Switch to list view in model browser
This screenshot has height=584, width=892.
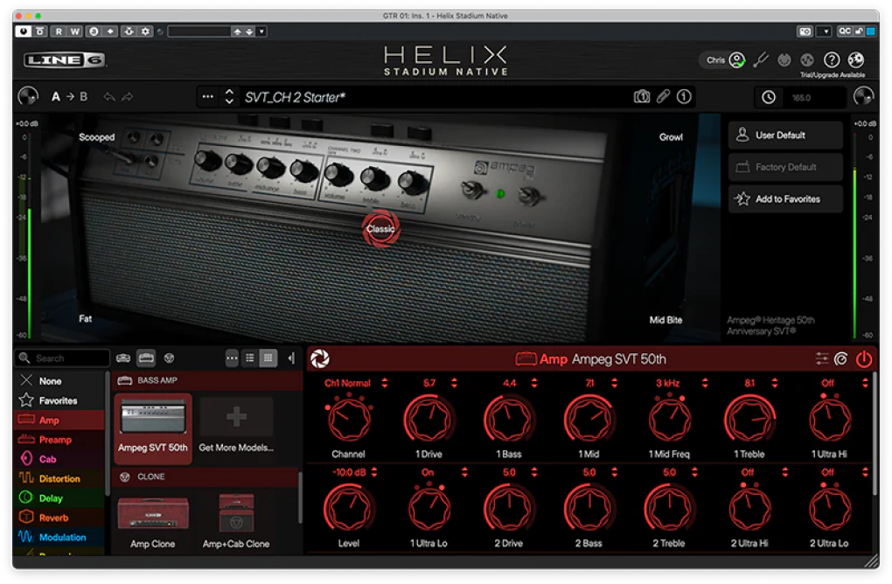[x=250, y=358]
